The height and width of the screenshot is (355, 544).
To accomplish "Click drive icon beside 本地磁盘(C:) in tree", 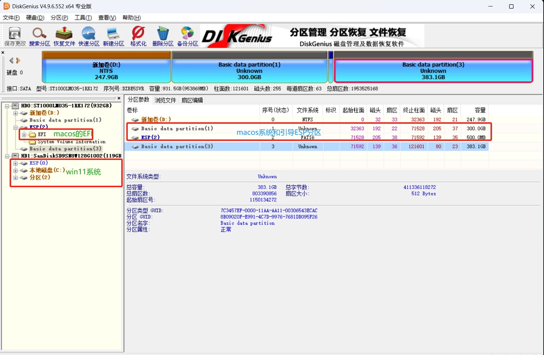I will (x=24, y=170).
